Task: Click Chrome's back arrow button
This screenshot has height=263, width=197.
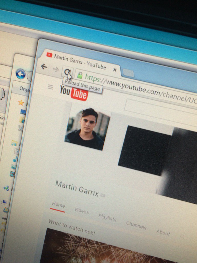Action: pyautogui.click(x=44, y=67)
